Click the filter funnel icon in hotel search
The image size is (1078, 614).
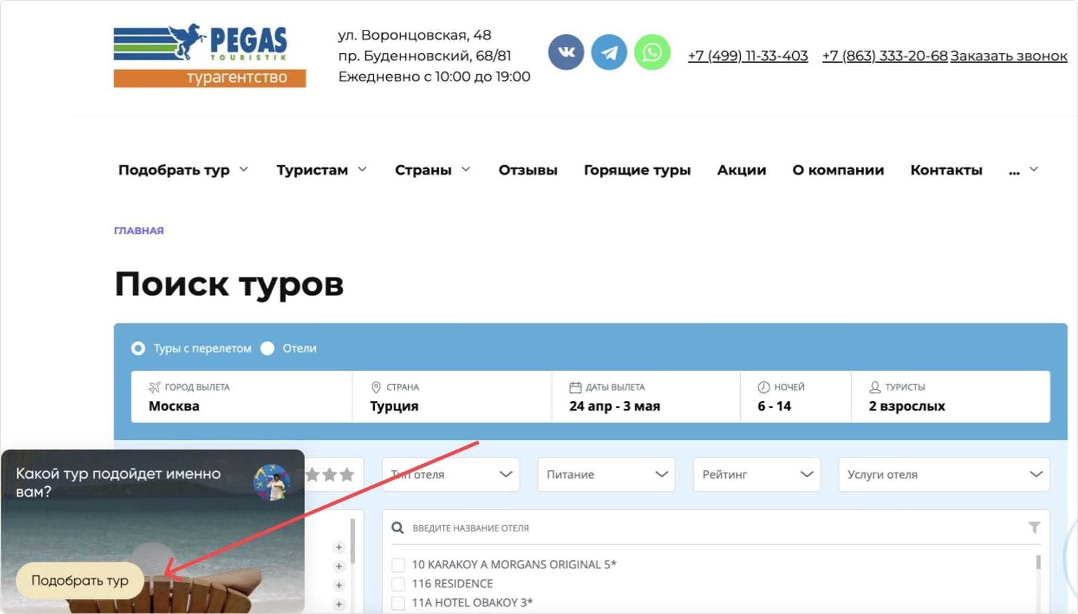pyautogui.click(x=1036, y=527)
